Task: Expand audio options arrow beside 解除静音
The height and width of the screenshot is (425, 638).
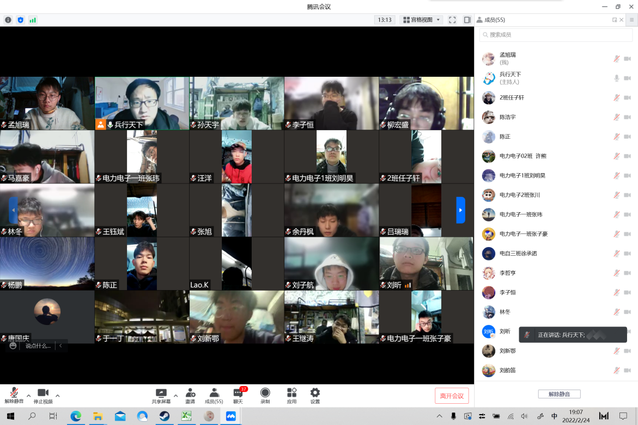Action: [28, 396]
